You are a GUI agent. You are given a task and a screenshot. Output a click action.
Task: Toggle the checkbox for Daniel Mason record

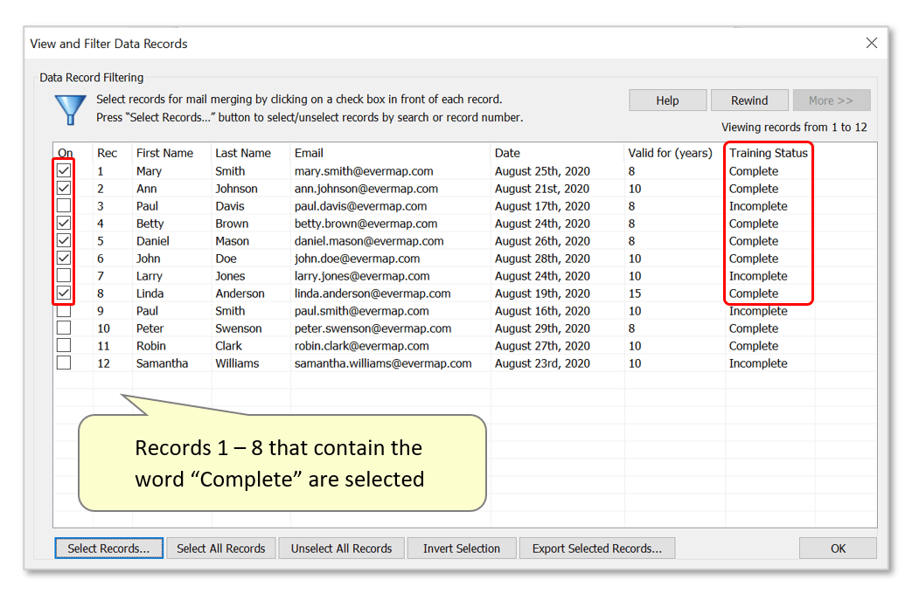[x=64, y=241]
